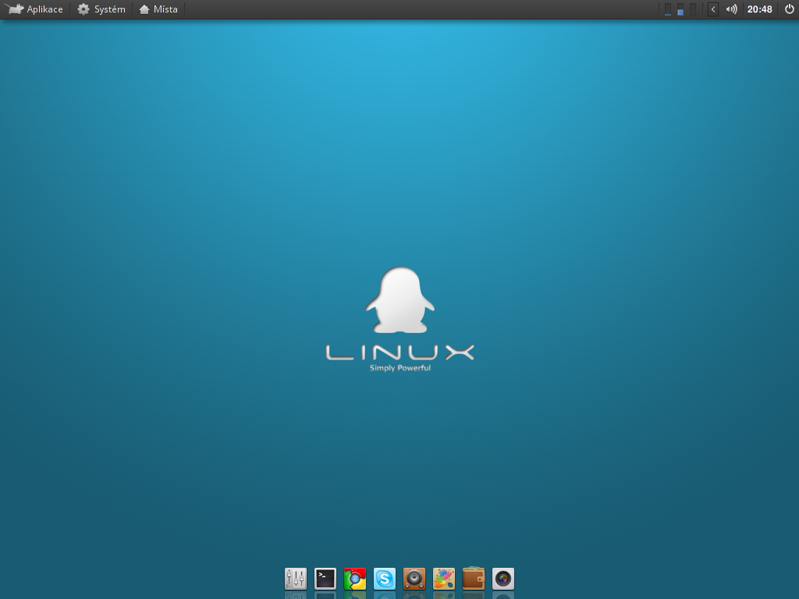Click the power button in top panel
This screenshot has height=599, width=799.
(x=789, y=9)
